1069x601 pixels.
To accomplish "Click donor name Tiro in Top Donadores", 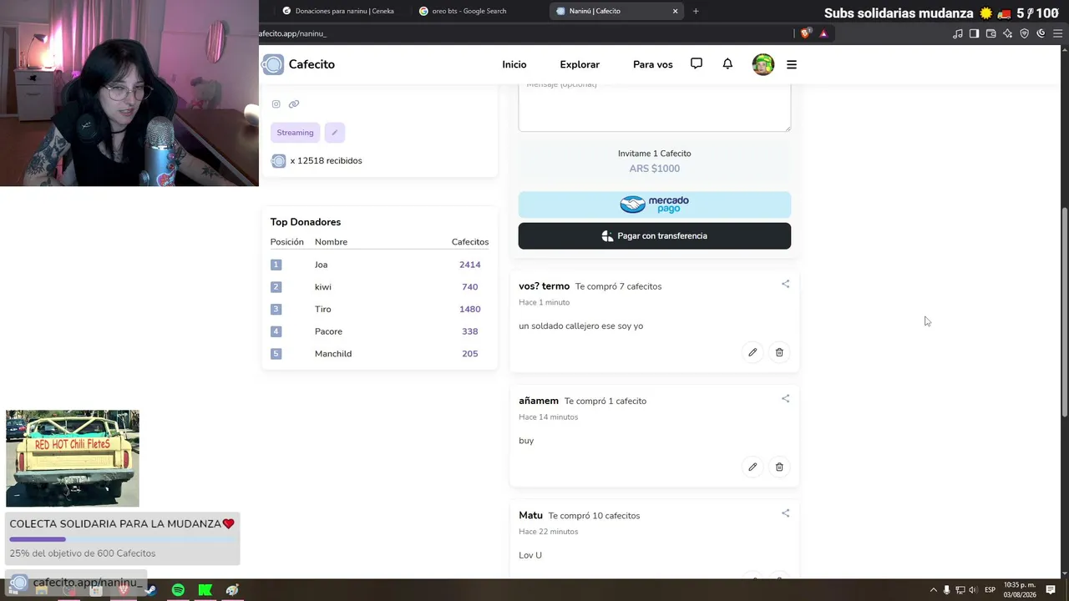I will (323, 309).
